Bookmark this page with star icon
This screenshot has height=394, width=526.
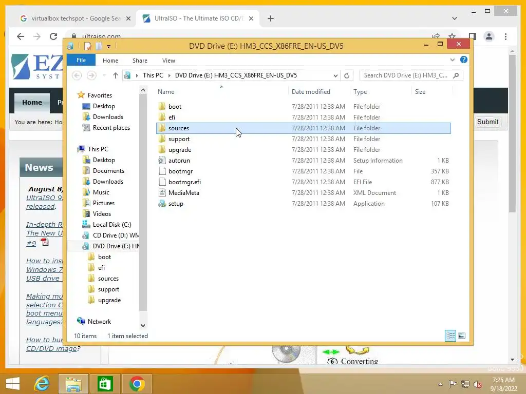click(x=452, y=36)
